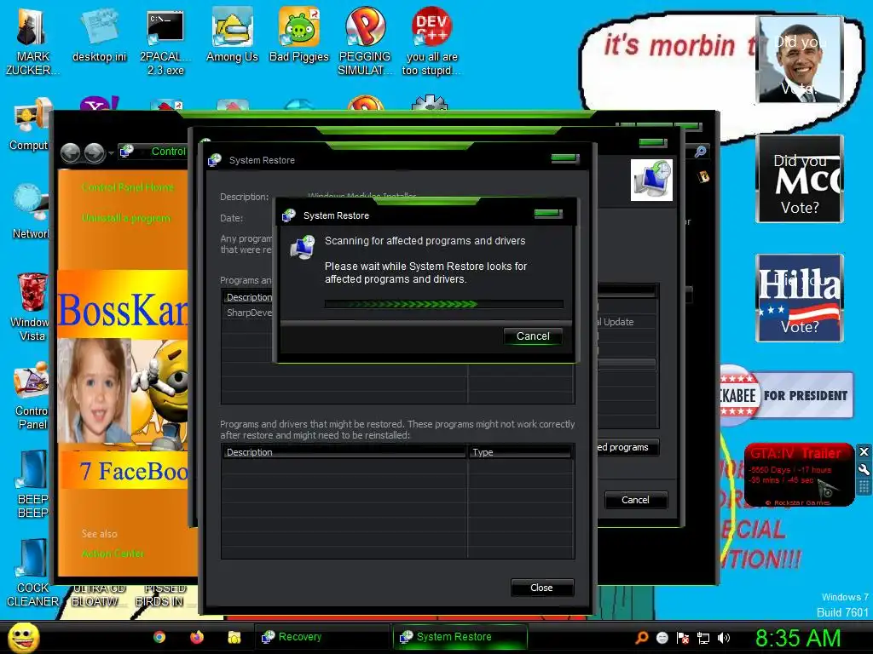The width and height of the screenshot is (873, 654).
Task: Open the McCain 'Did you Vote?' gadget
Action: (x=800, y=179)
